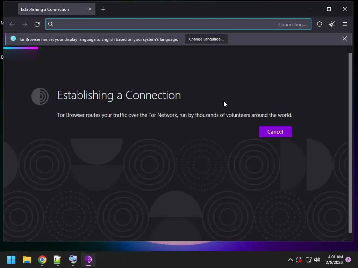358x268 pixels.
Task: Go back using the back arrow
Action: (x=12, y=24)
